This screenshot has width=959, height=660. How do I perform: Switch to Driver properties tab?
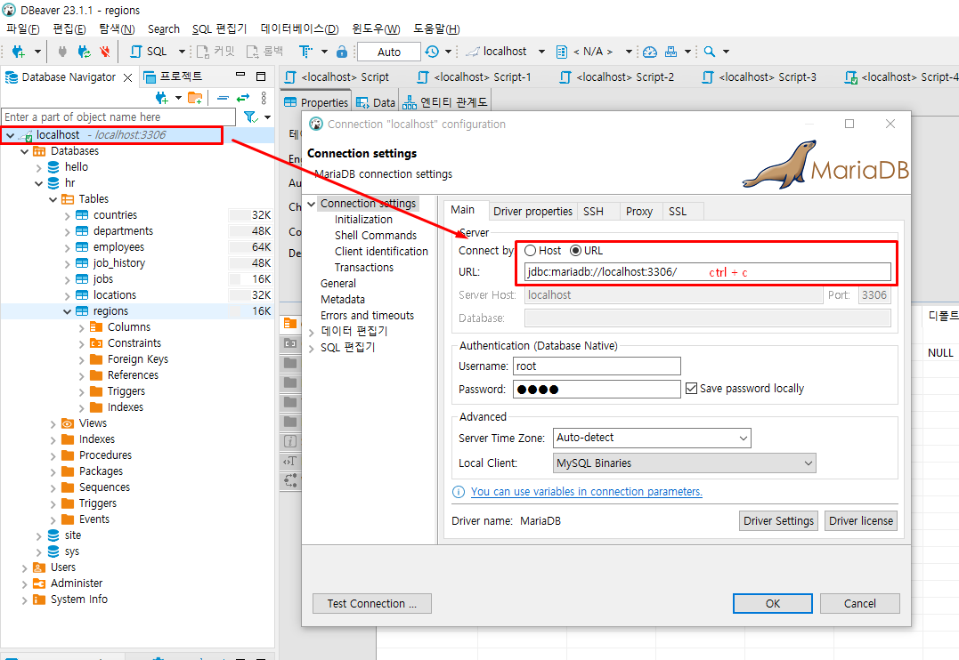(x=532, y=212)
